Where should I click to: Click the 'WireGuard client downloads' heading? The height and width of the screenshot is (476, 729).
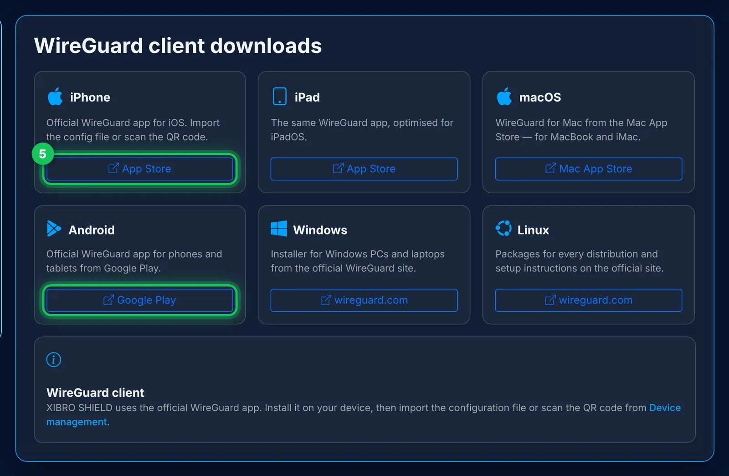tap(178, 46)
